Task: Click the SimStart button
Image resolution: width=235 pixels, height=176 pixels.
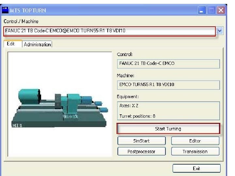Action: (141, 141)
